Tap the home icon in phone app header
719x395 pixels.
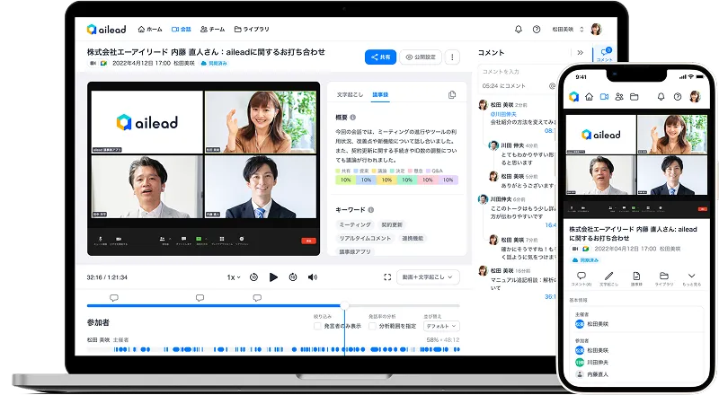(590, 97)
